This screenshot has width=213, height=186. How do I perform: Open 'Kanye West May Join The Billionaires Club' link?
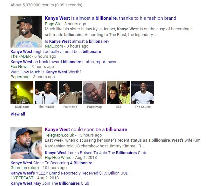50,183
